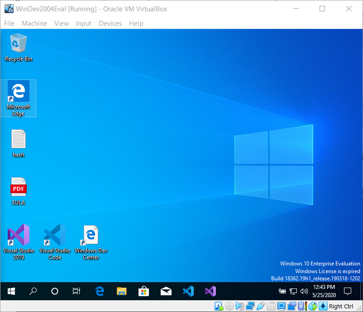Click VirtualBox network adapters indicator
The width and height of the screenshot is (363, 312).
250,306
